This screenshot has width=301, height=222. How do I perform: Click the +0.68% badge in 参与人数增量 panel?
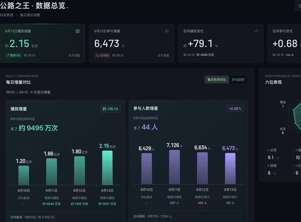click(x=235, y=108)
